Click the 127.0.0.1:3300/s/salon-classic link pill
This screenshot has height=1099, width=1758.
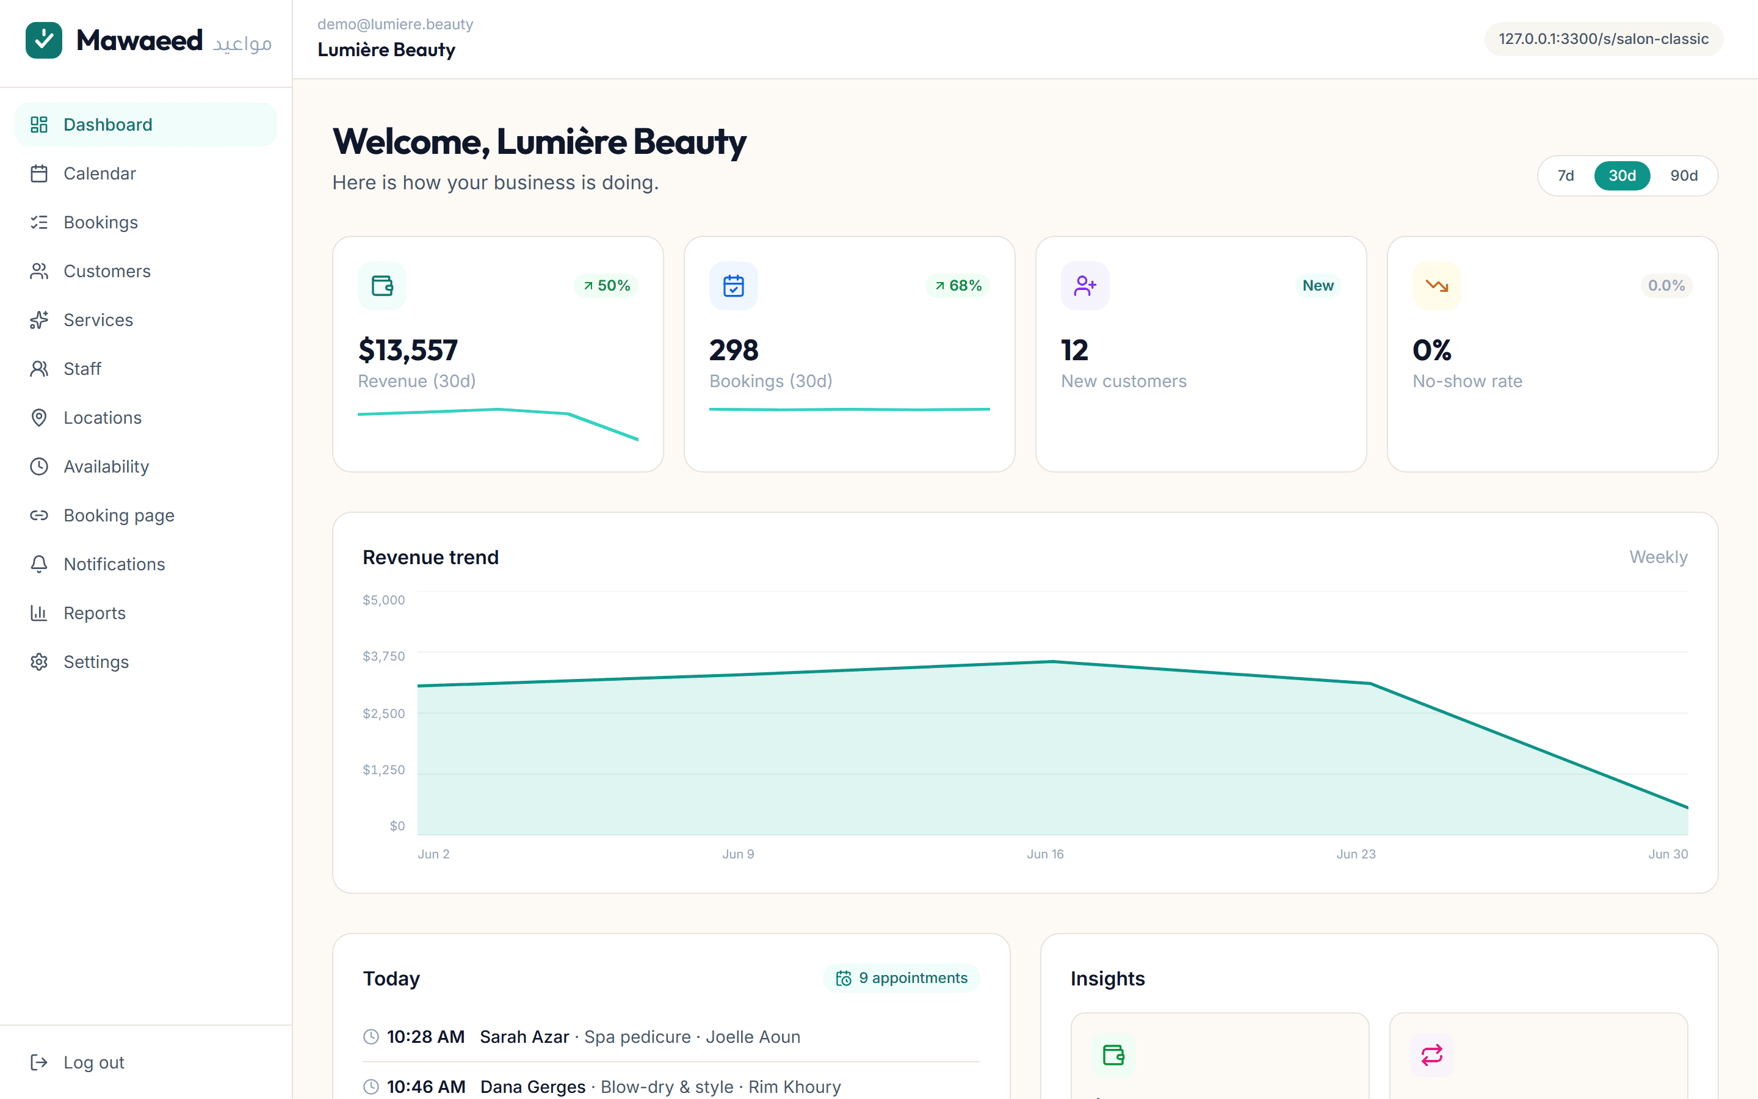pyautogui.click(x=1604, y=38)
